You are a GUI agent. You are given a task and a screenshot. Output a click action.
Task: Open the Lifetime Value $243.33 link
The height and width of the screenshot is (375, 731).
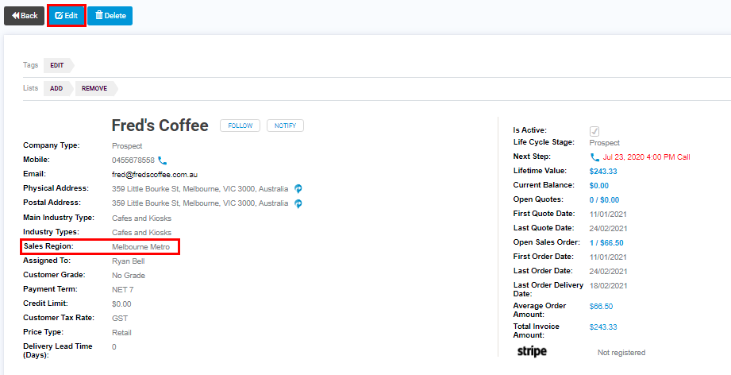click(603, 171)
